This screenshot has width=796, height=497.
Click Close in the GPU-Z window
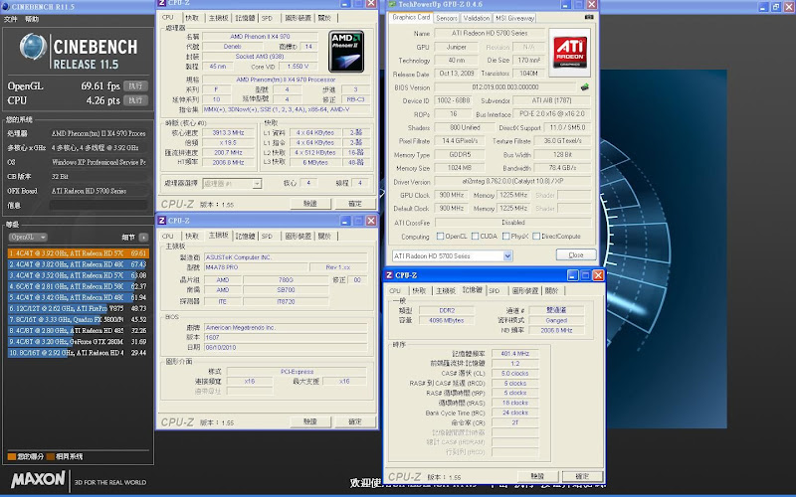click(576, 254)
